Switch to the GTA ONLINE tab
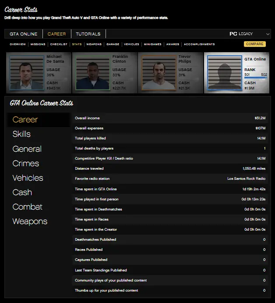 click(x=24, y=34)
